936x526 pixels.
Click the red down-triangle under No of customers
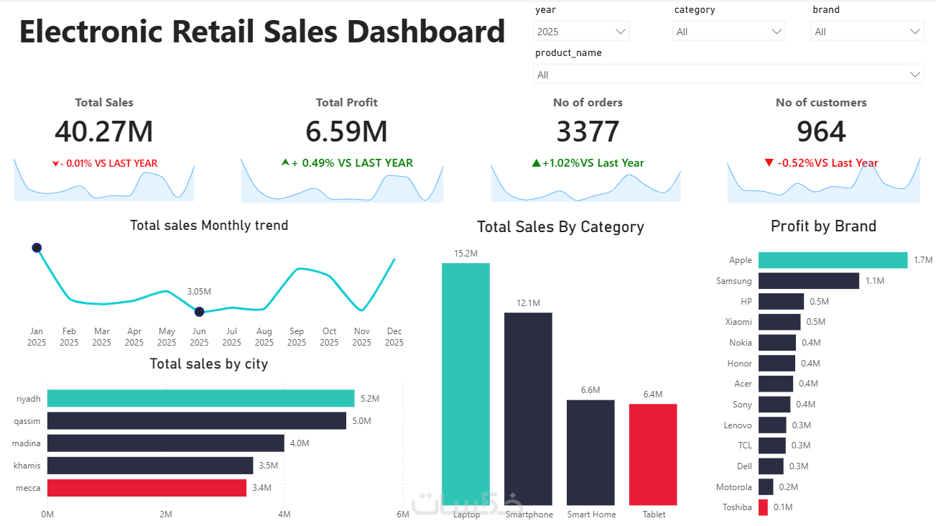point(769,162)
